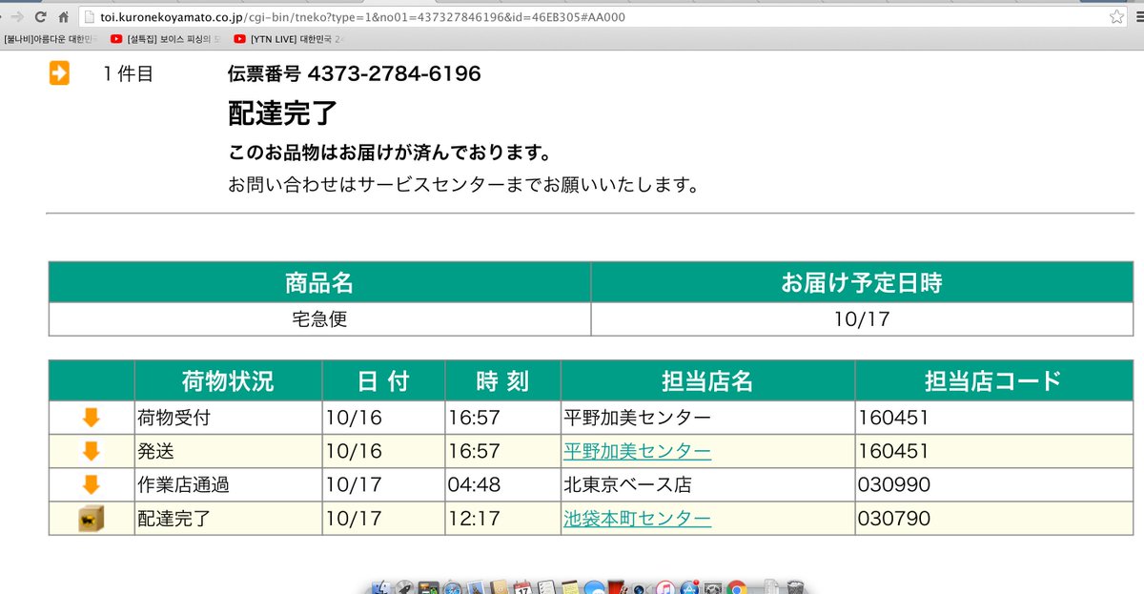This screenshot has height=594, width=1144.
Task: Select the 12:17 time cell
Action: pos(502,519)
